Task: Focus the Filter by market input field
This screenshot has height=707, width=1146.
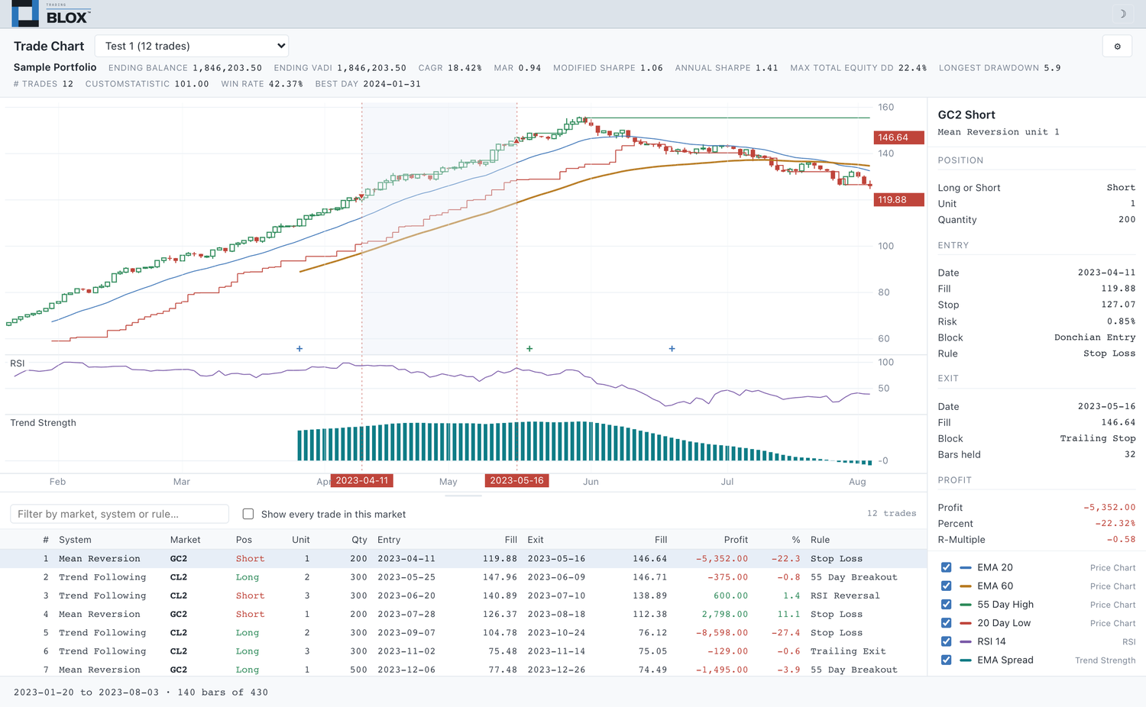Action: point(119,514)
